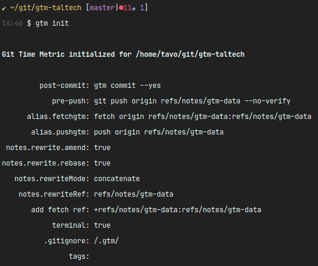318x266 pixels.
Task: Click true value for notes.rewrite.amend
Action: pos(102,148)
